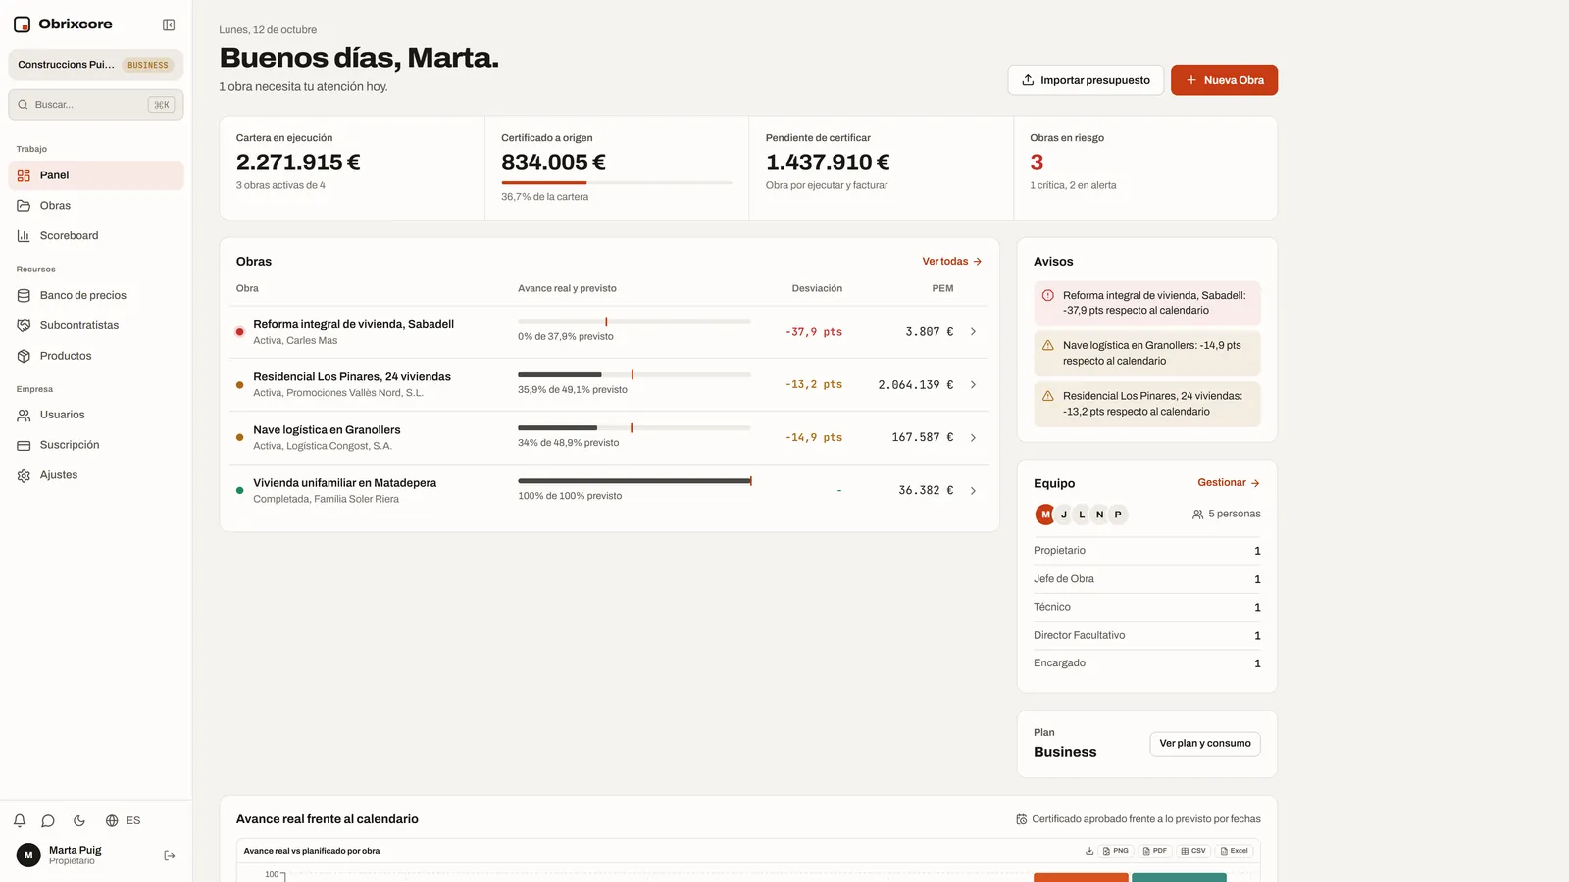This screenshot has width=1569, height=882.
Task: Click Importar presupuesto button
Action: [x=1086, y=80]
